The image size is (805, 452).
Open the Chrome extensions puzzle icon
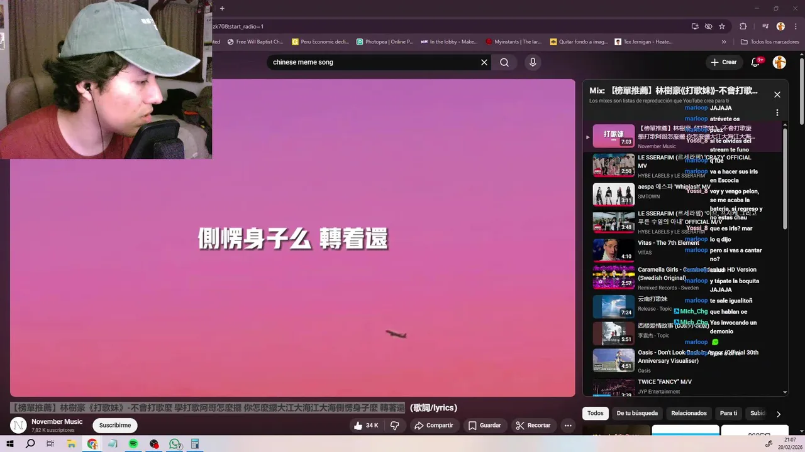click(x=743, y=26)
